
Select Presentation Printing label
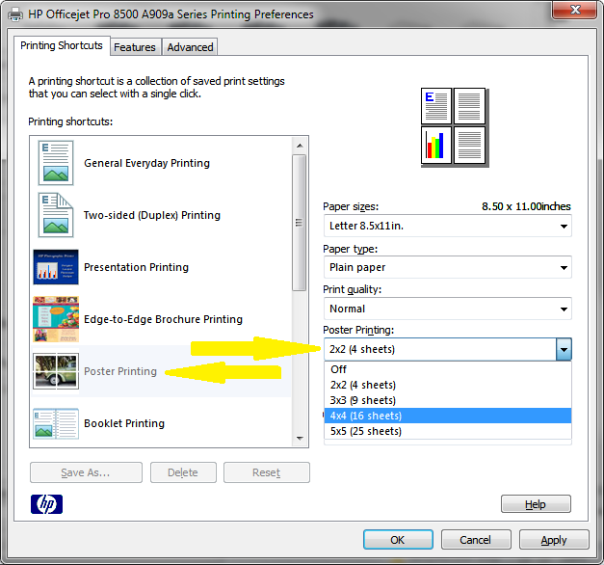[137, 267]
